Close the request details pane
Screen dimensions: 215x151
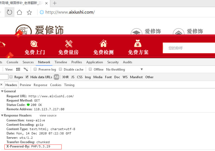(x=1, y=85)
